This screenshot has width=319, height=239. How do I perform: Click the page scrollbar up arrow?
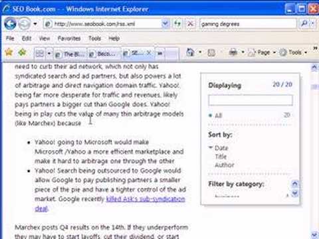[314, 67]
